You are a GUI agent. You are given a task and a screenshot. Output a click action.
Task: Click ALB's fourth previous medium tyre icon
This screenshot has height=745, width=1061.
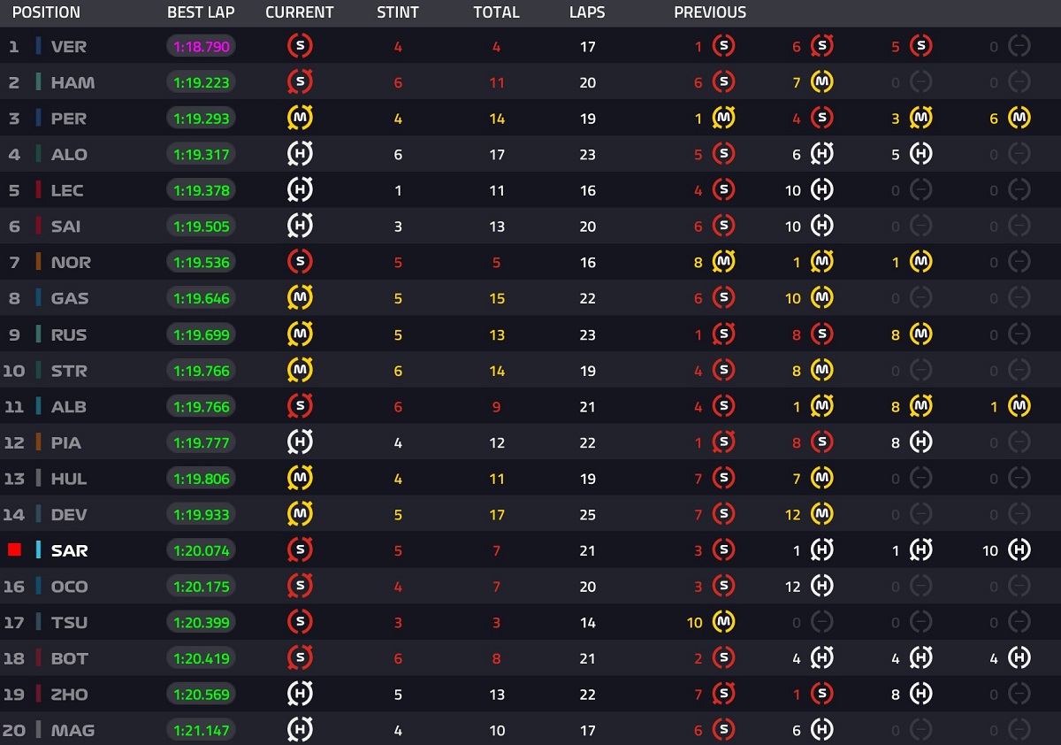(1019, 406)
